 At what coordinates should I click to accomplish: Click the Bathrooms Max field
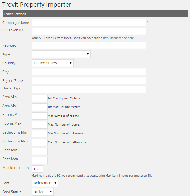40,143
